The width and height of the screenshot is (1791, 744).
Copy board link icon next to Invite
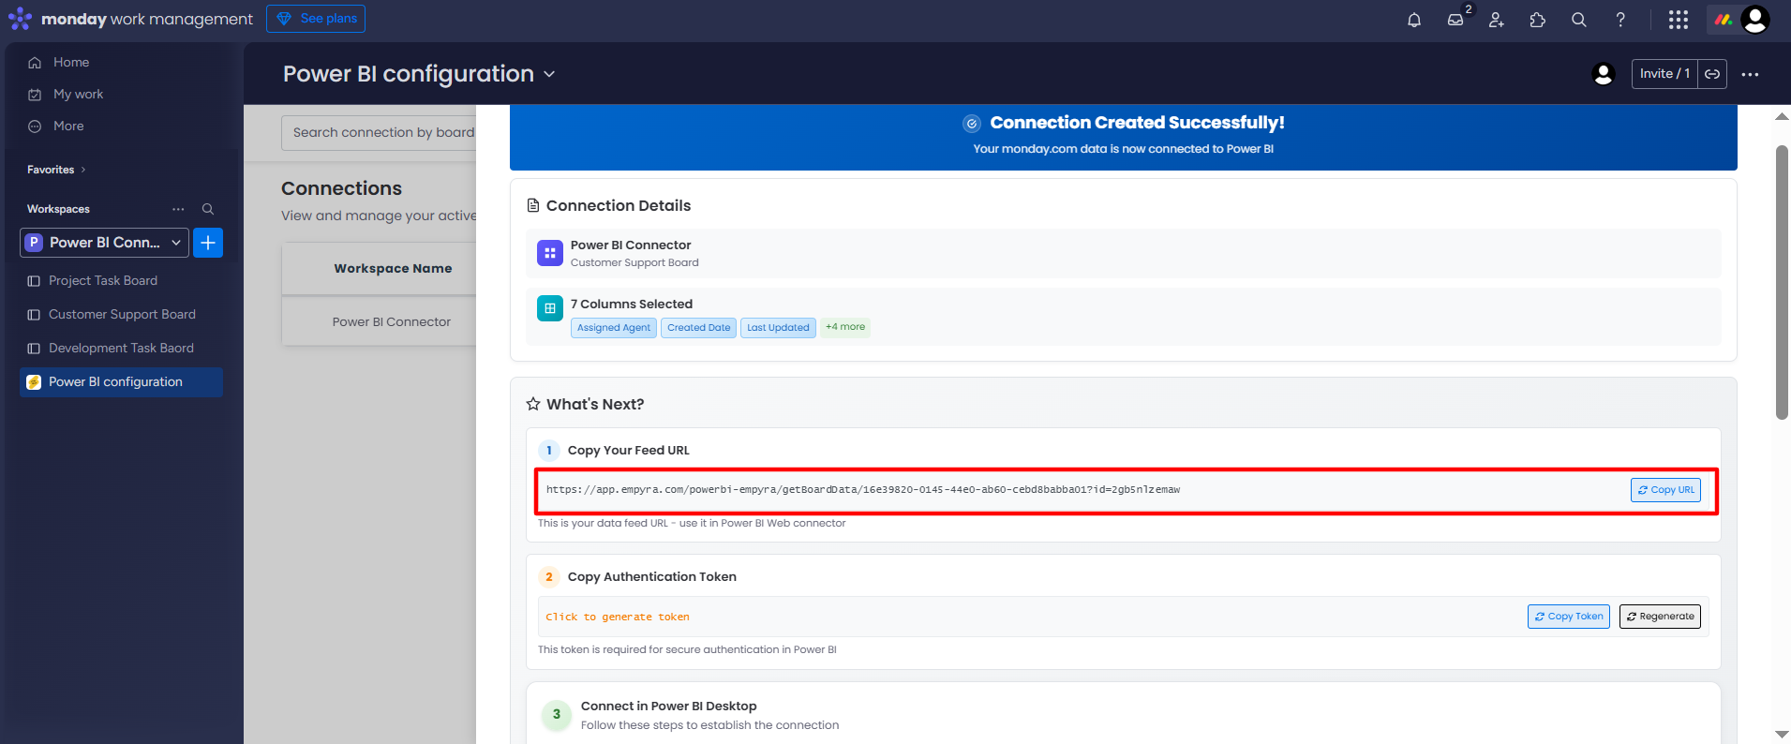tap(1712, 74)
